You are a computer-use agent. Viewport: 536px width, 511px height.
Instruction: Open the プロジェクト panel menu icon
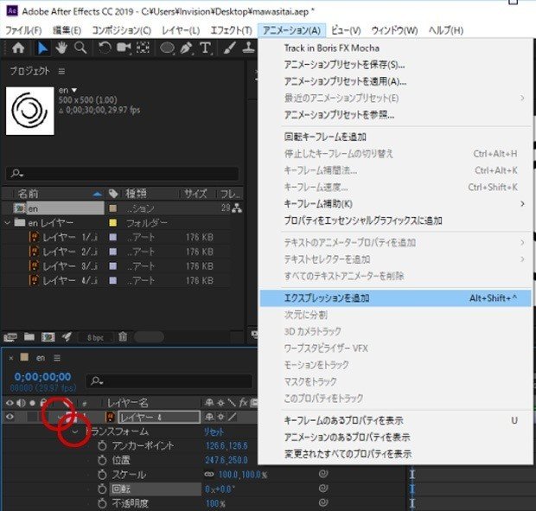pyautogui.click(x=61, y=72)
